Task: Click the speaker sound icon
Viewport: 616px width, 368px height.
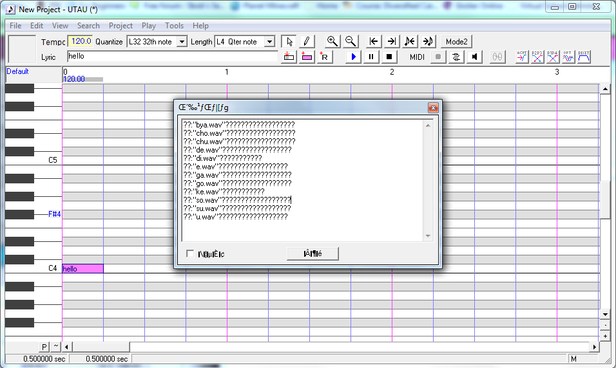Action: (474, 57)
